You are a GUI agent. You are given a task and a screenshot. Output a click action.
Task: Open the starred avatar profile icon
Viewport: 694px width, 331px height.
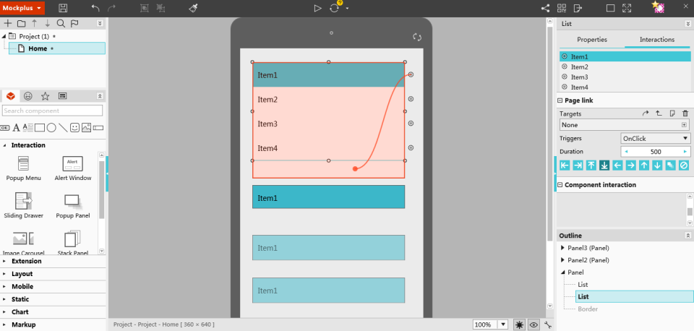pyautogui.click(x=659, y=7)
